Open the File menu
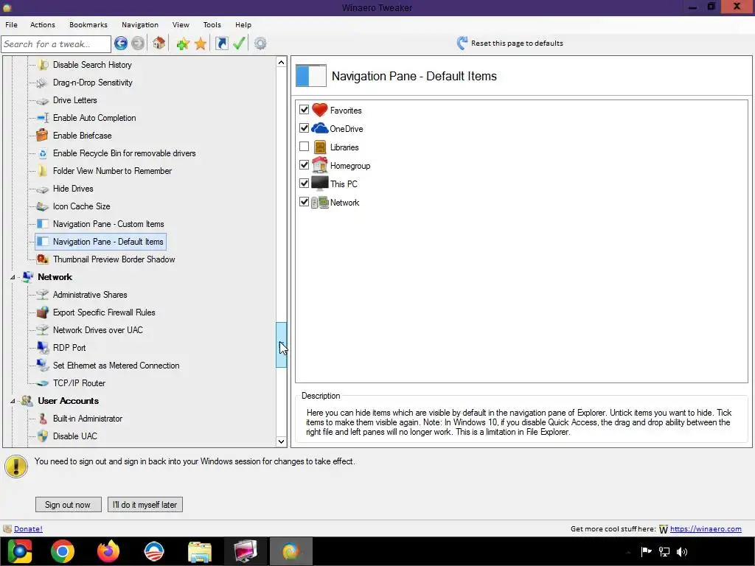Viewport: 755px width, 566px height. pos(11,24)
